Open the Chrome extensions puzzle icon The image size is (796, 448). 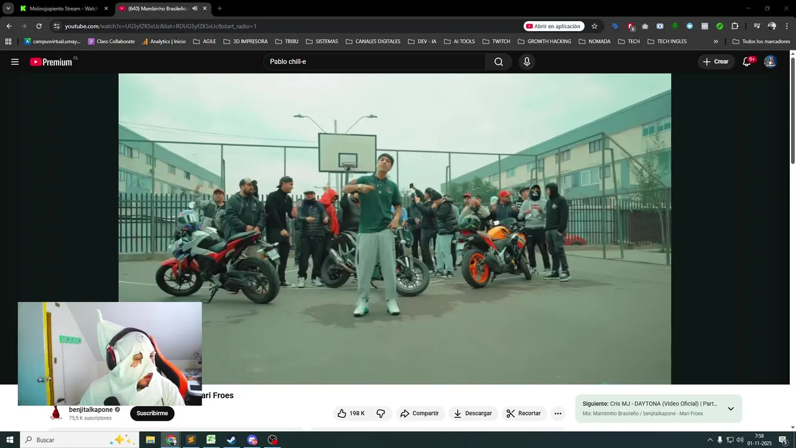734,26
